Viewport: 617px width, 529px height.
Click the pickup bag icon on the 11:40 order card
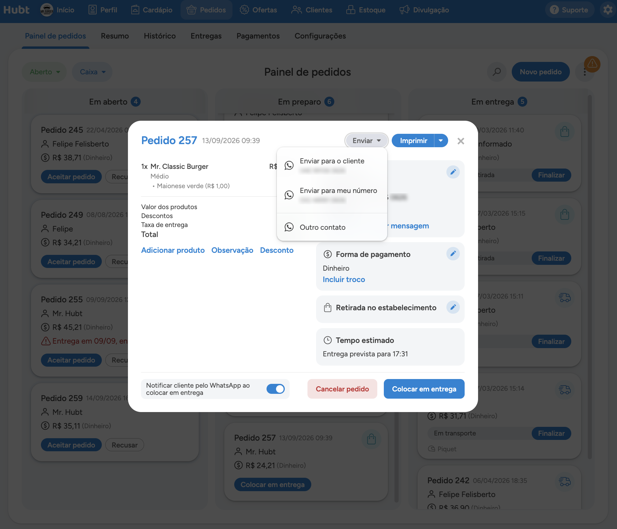point(564,131)
